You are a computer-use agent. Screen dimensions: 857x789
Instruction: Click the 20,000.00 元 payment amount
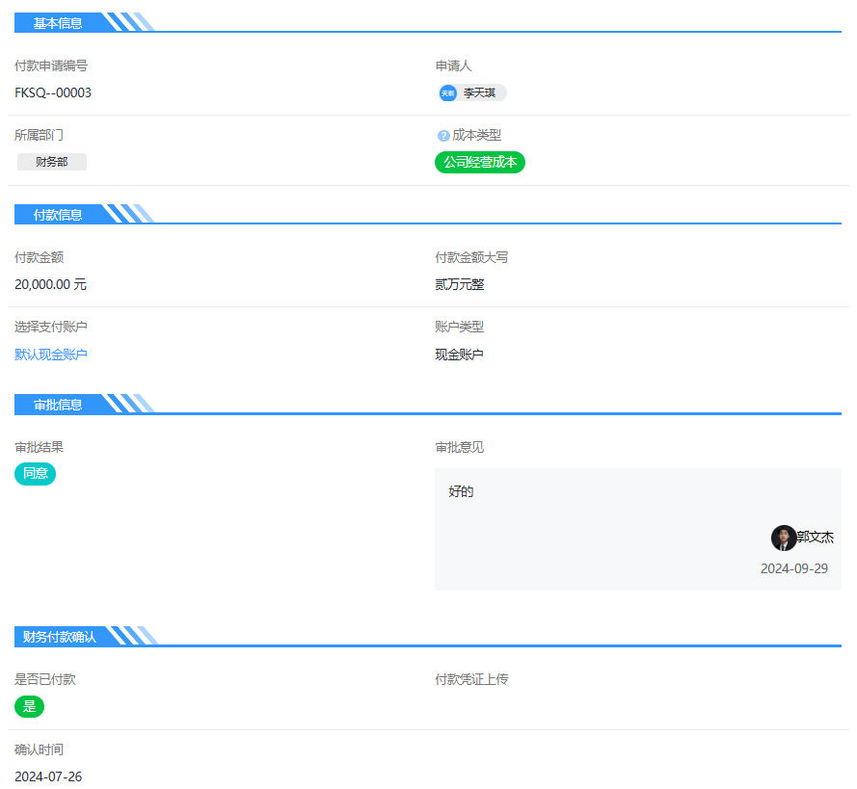click(x=50, y=285)
